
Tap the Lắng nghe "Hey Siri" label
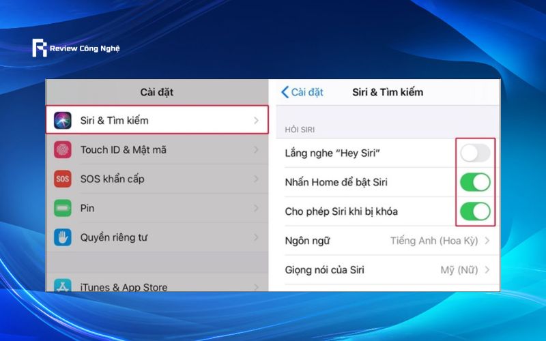point(332,153)
